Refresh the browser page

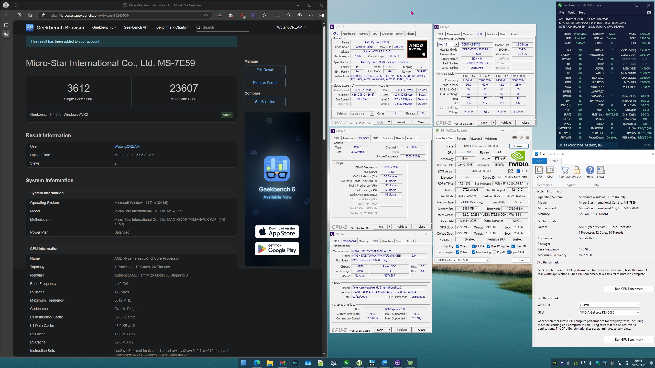click(19, 15)
